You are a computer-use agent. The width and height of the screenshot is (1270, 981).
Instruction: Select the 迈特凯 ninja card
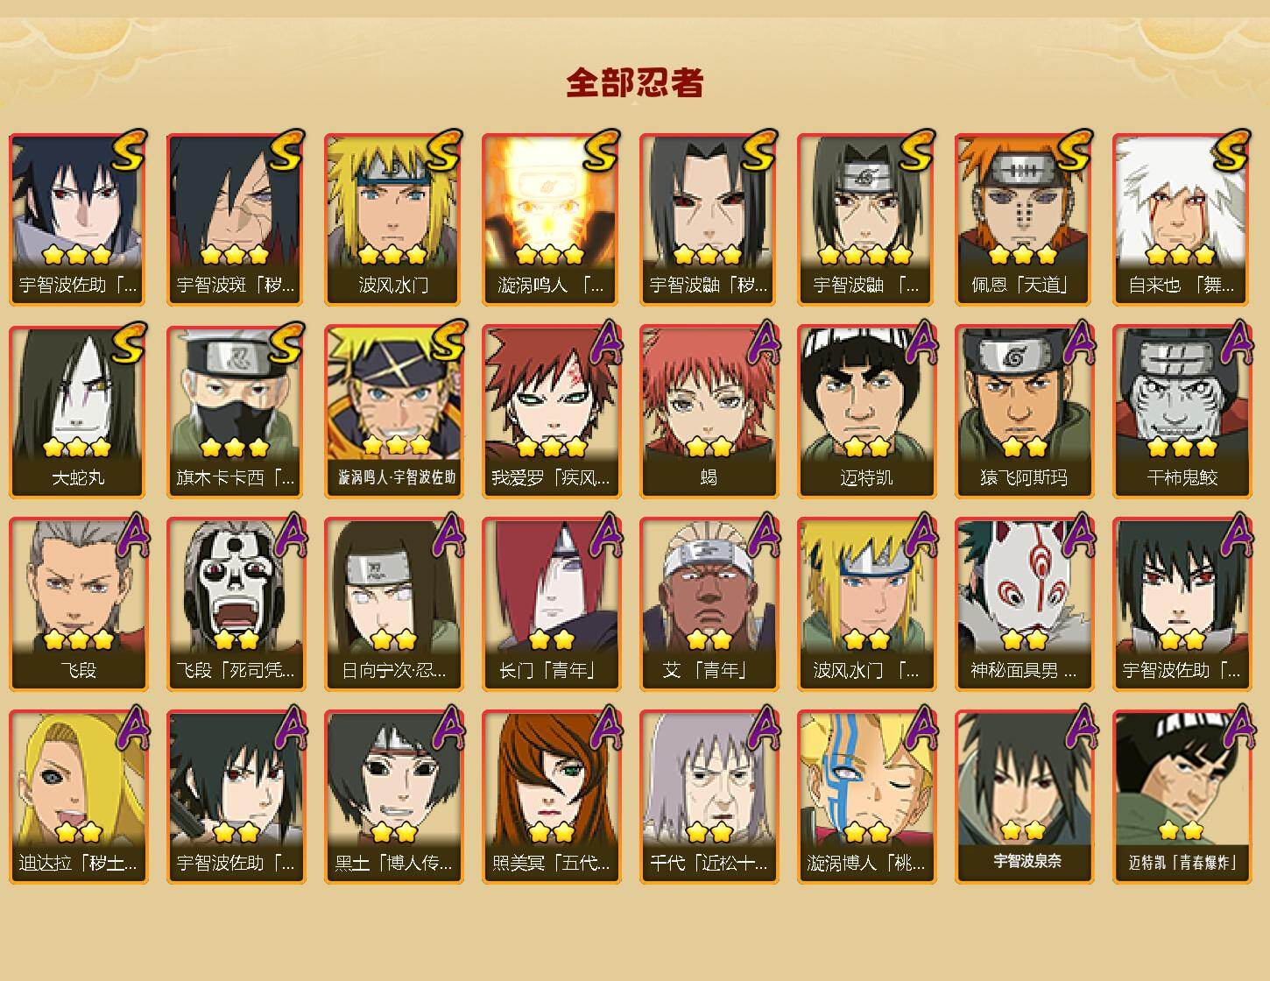pyautogui.click(x=865, y=412)
